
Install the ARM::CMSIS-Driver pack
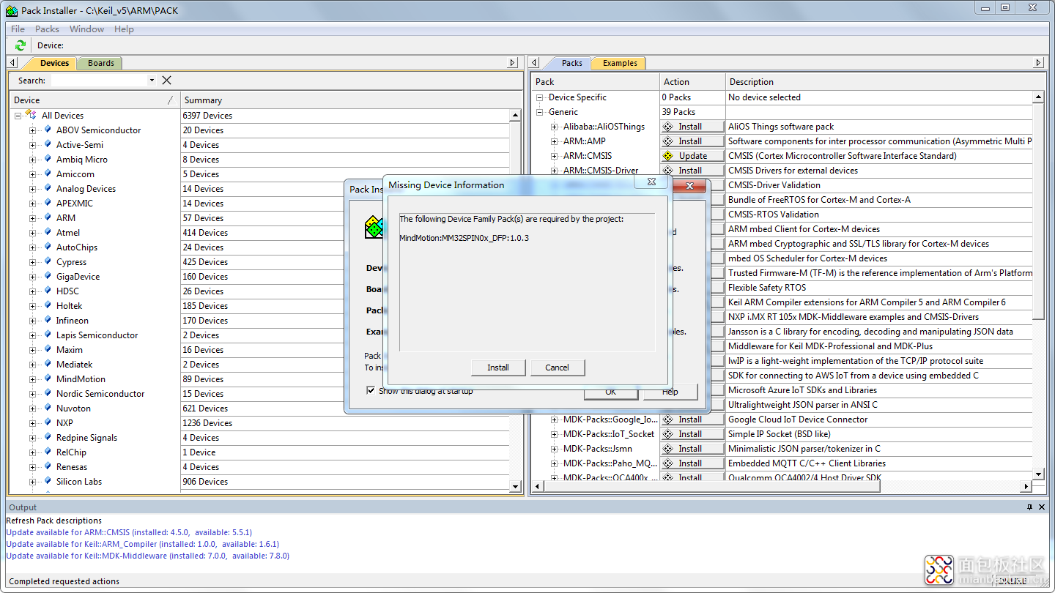692,171
